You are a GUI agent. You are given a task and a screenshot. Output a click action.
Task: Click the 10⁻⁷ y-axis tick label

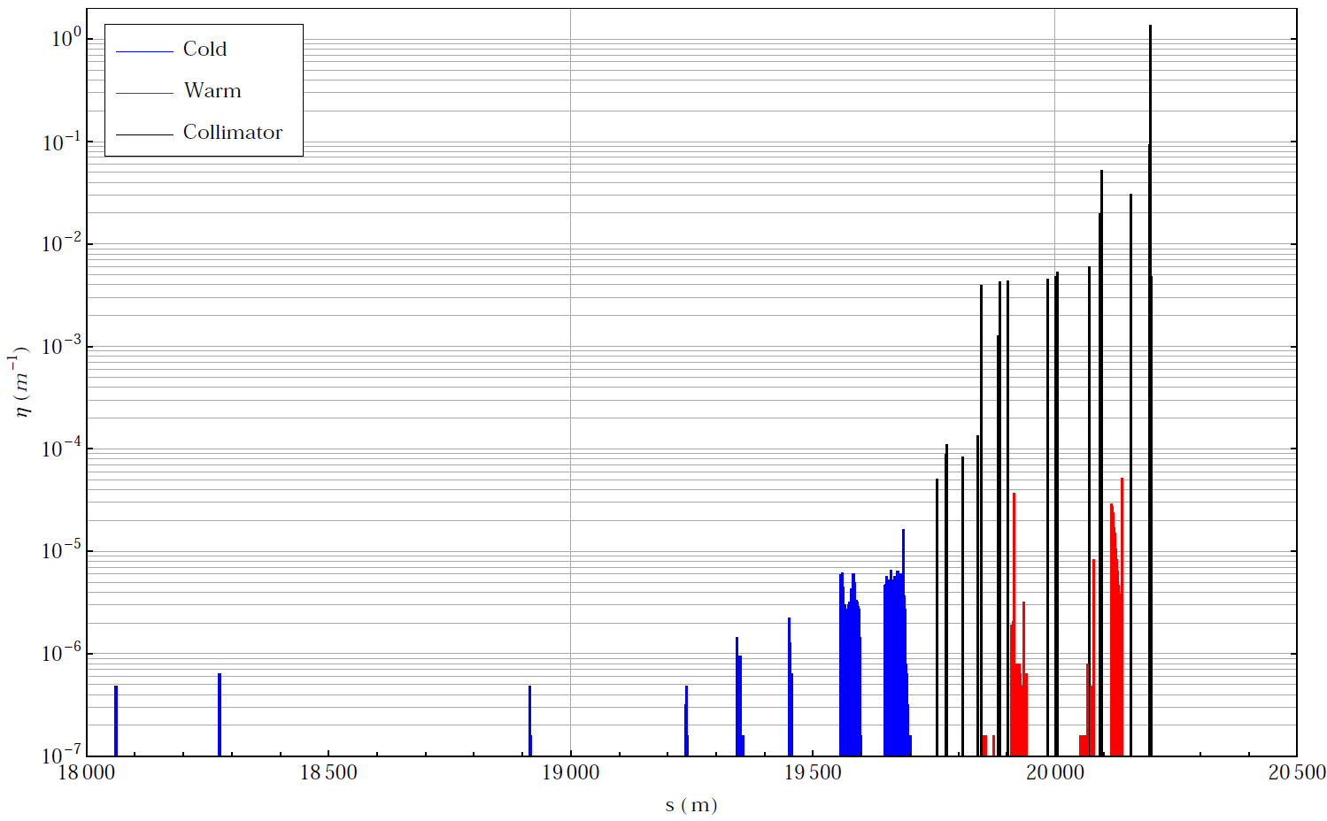tap(61, 754)
